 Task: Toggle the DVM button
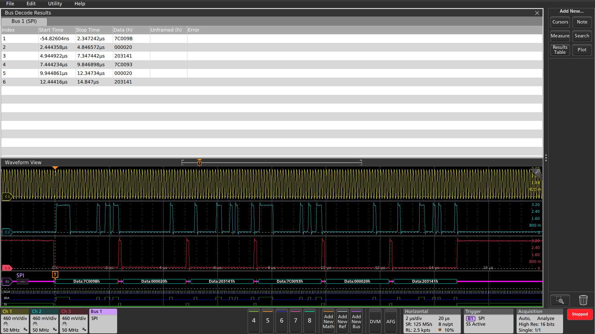375,321
